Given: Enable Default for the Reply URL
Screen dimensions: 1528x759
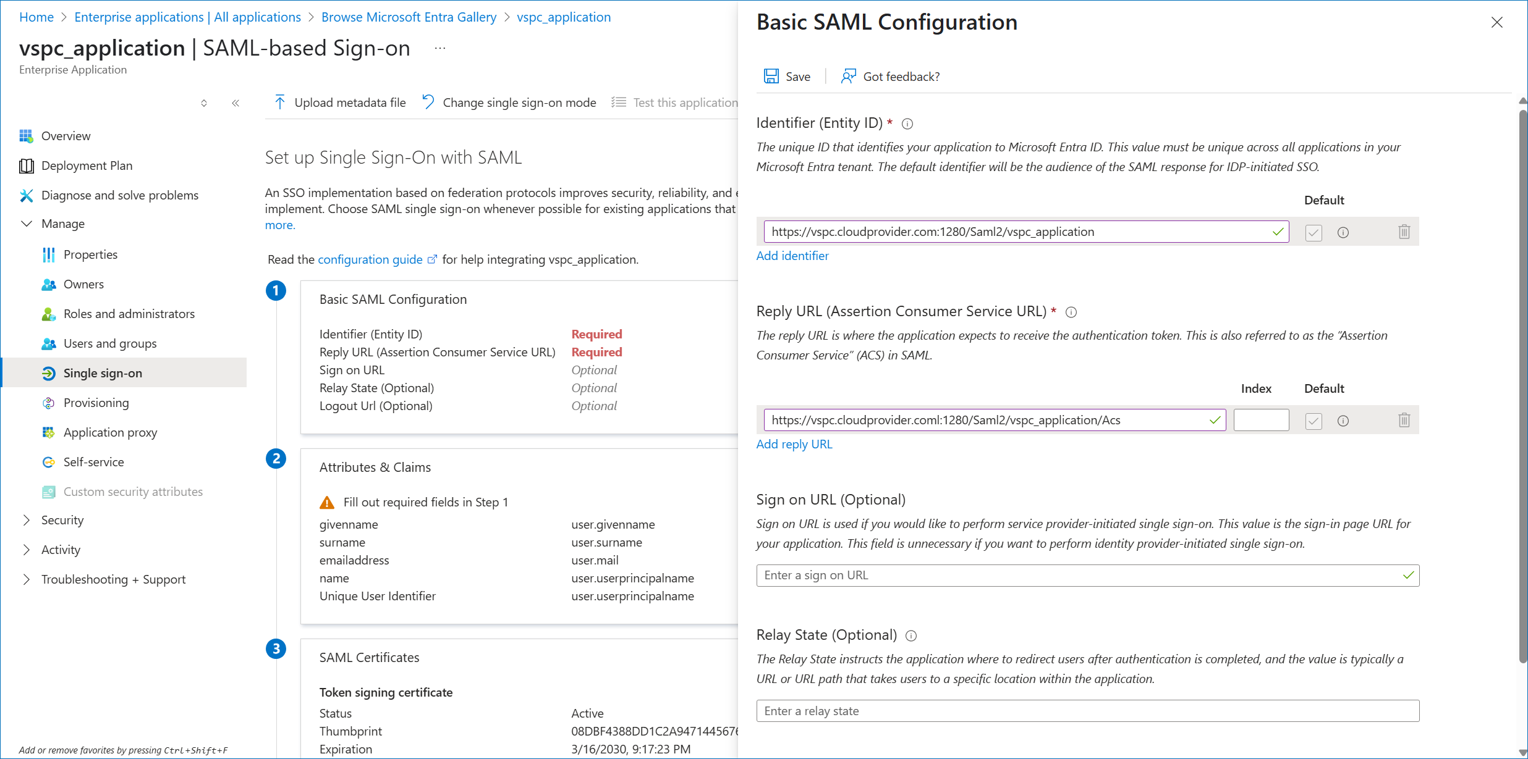Looking at the screenshot, I should [1314, 420].
